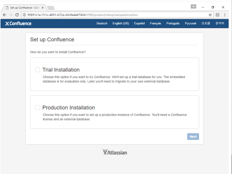This screenshot has height=174, width=232.
Task: Click the Set up Confluence page title
Action: (x=52, y=39)
